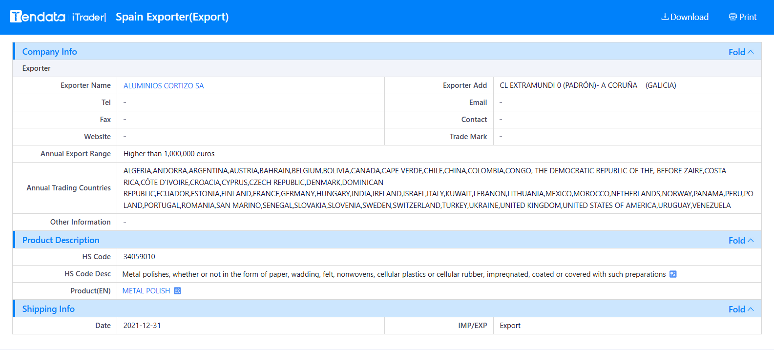774x350 pixels.
Task: Click the Metal polishes HS description text
Action: (x=394, y=274)
